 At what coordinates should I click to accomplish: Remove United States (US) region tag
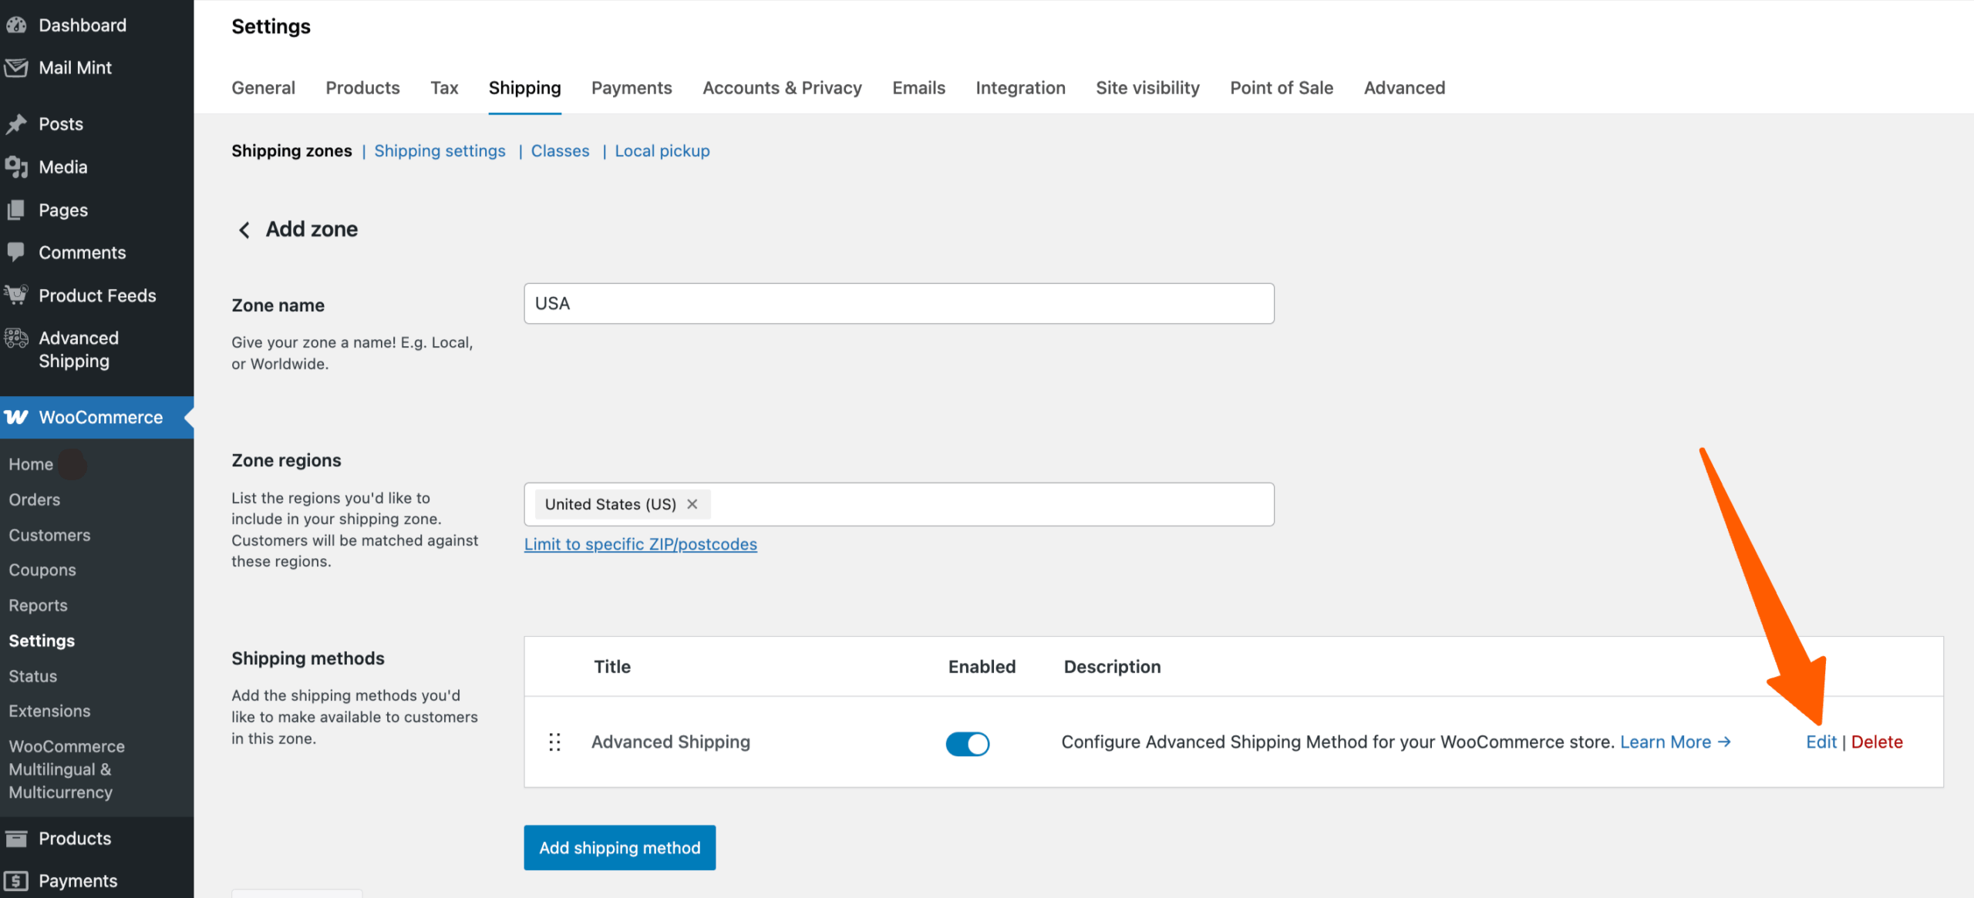pyautogui.click(x=692, y=504)
